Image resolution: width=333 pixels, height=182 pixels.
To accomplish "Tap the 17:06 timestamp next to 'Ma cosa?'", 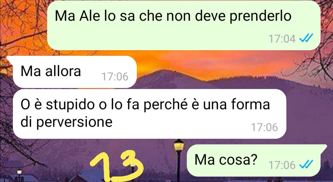I will pyautogui.click(x=282, y=165).
